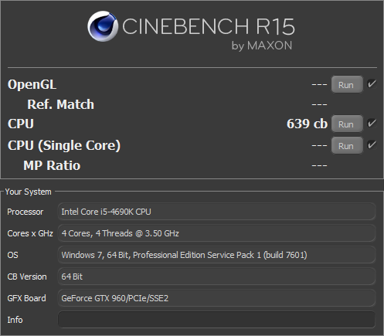Click the CPU (Single Core) label
The image size is (384, 336).
click(64, 145)
